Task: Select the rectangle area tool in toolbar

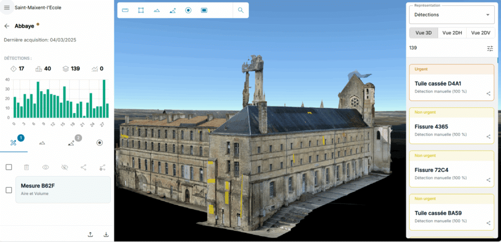Action: tap(141, 10)
